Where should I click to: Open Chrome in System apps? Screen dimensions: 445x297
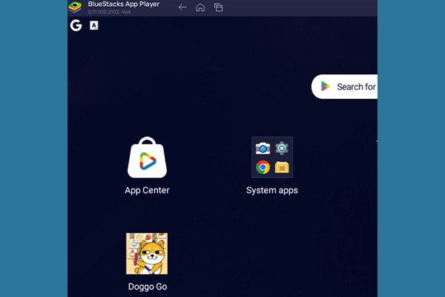[x=263, y=167]
